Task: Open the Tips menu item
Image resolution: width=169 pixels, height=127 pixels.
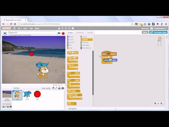Action: coord(31,28)
